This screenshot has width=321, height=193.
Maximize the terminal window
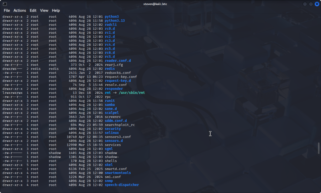[311, 4]
